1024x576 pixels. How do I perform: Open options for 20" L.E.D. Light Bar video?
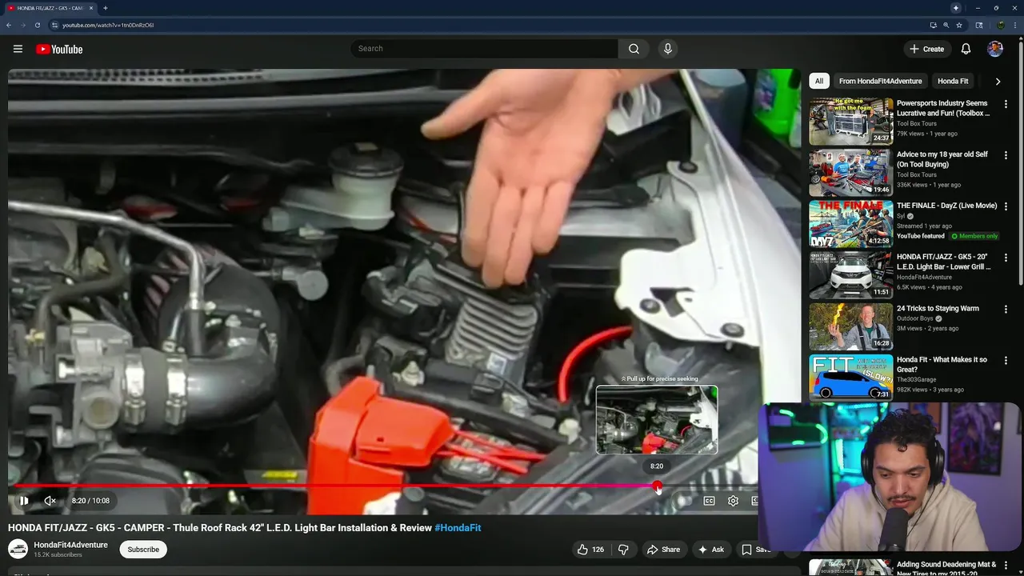coord(1006,258)
